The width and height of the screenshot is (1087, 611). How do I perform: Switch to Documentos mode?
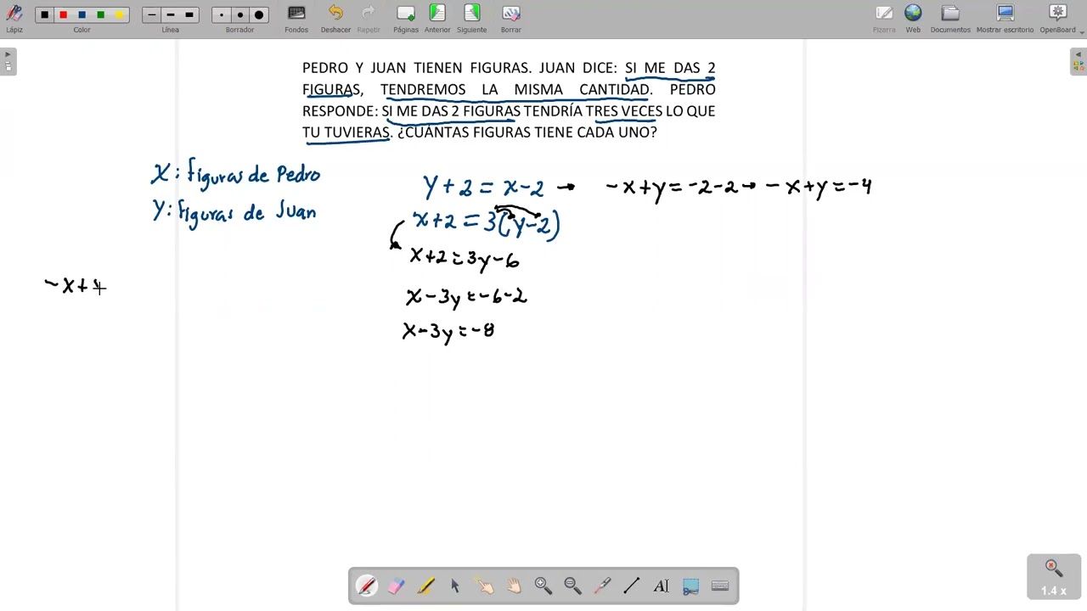tap(950, 19)
